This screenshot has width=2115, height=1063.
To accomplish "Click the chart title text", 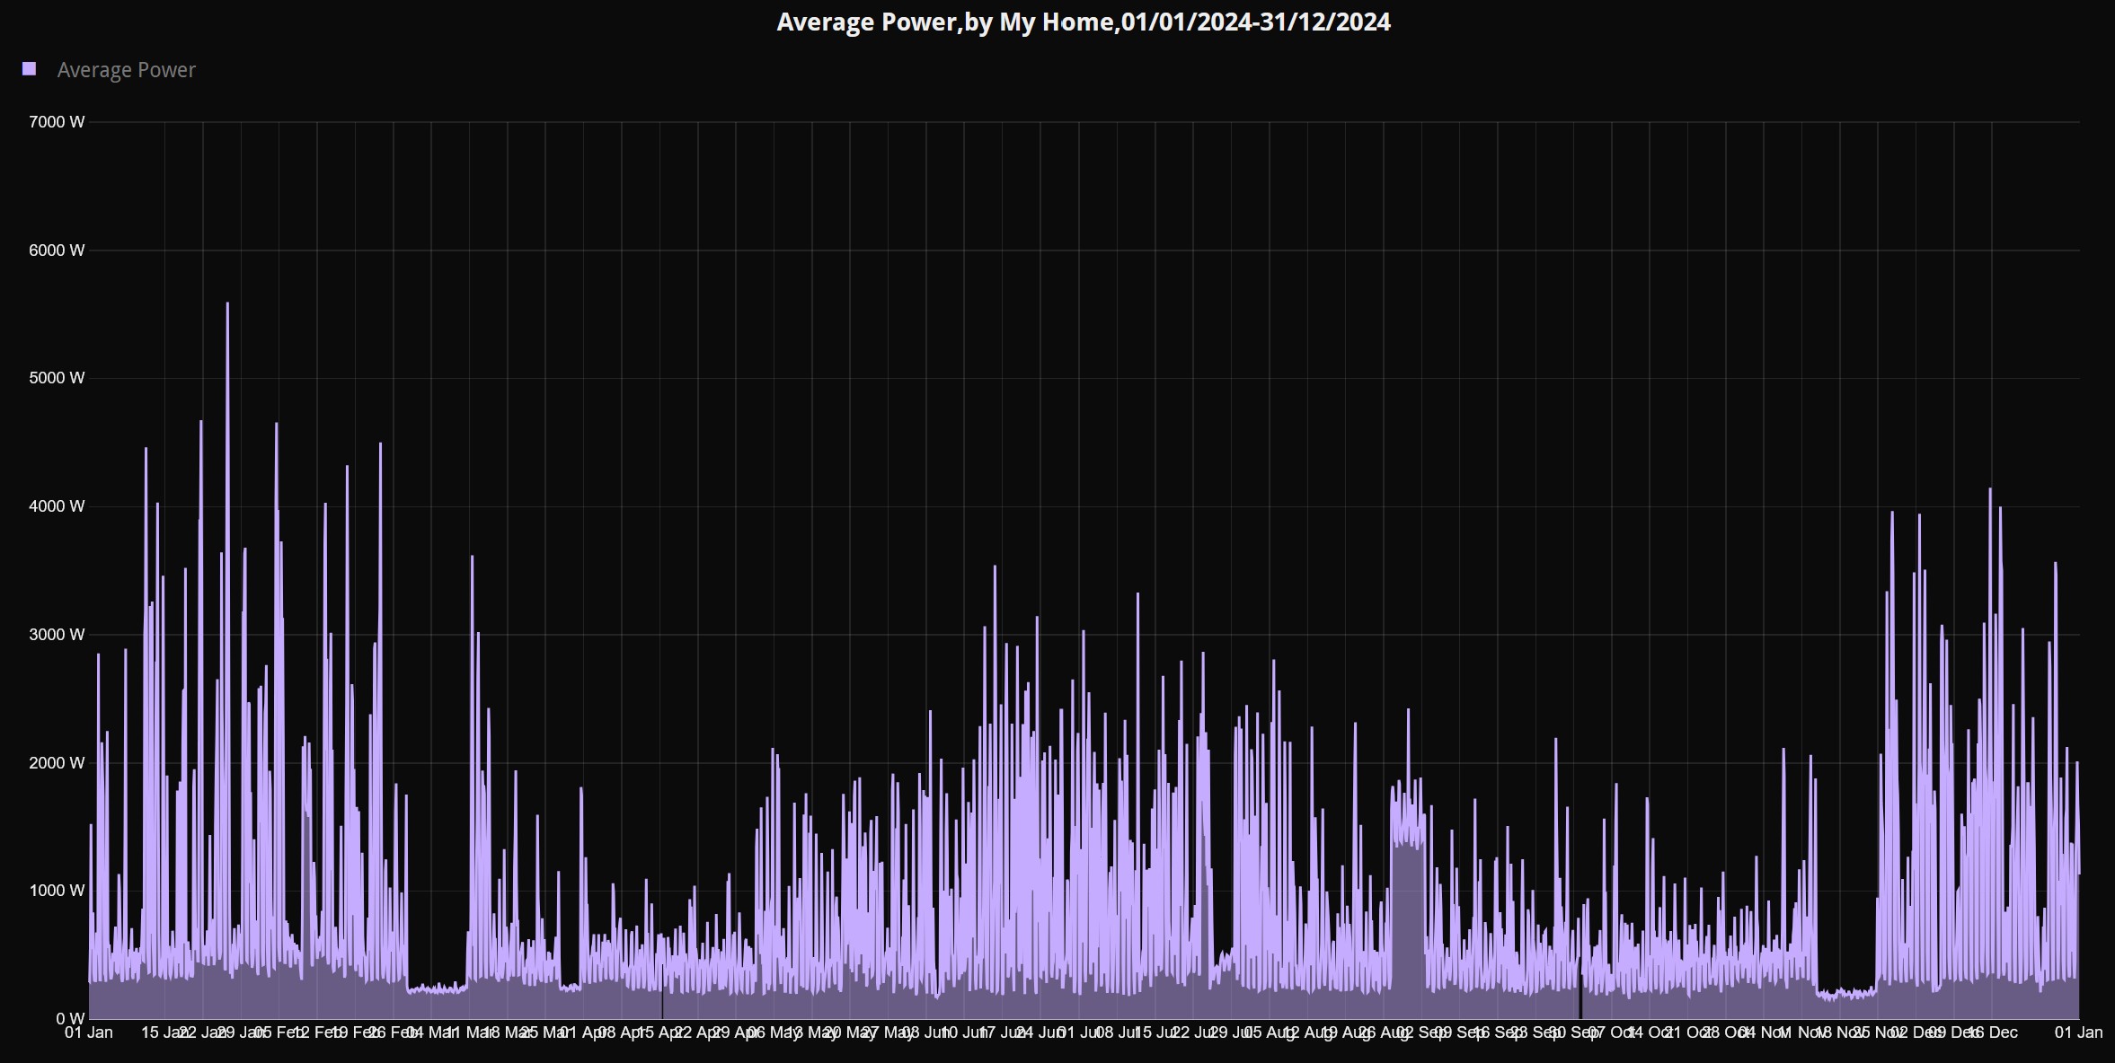I will tap(1083, 22).
